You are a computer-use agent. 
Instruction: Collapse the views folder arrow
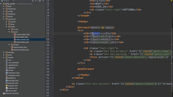[x=6, y=27]
